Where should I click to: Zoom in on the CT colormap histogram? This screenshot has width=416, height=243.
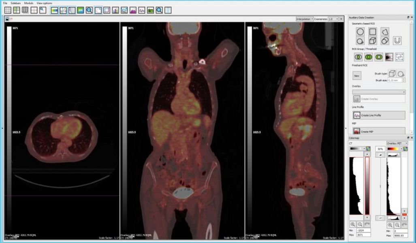tap(353, 224)
